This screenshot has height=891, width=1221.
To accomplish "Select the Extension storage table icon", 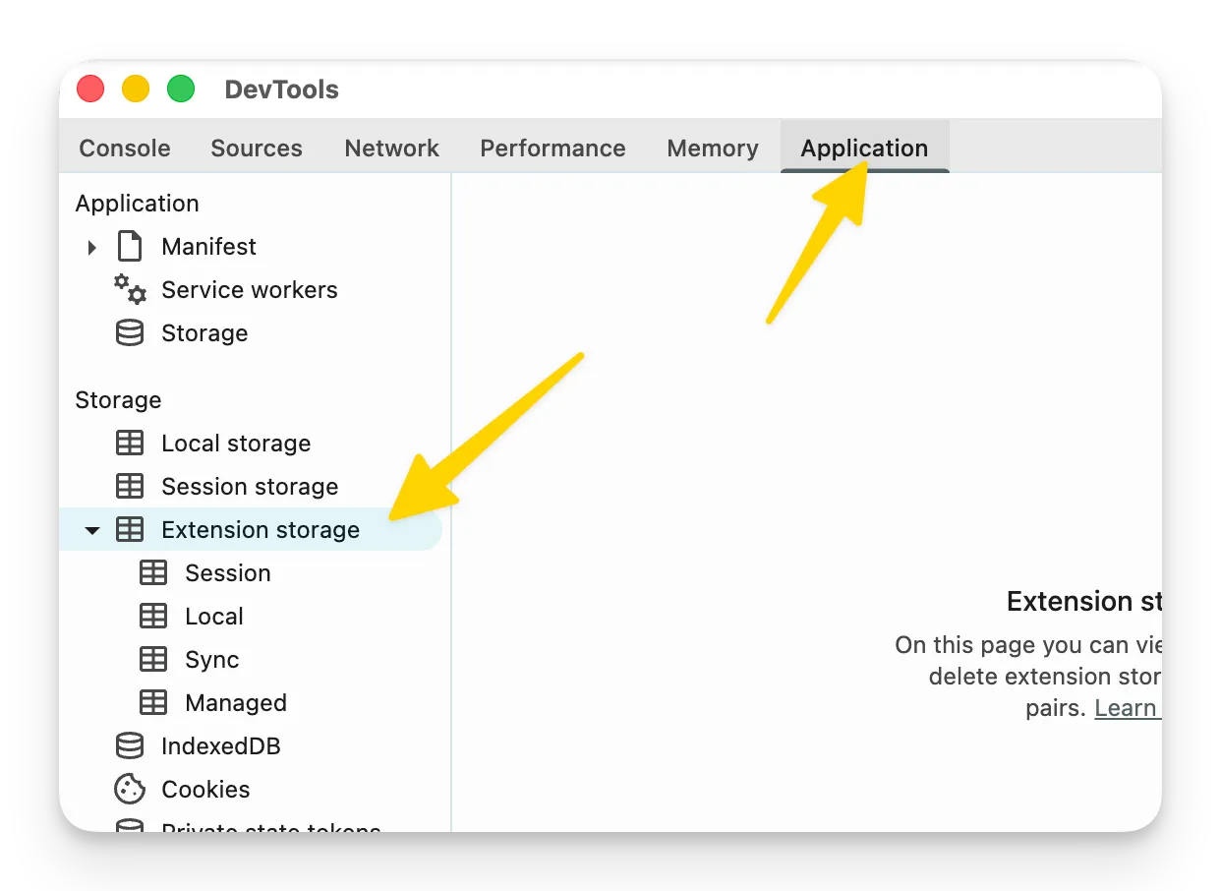I will pyautogui.click(x=129, y=529).
